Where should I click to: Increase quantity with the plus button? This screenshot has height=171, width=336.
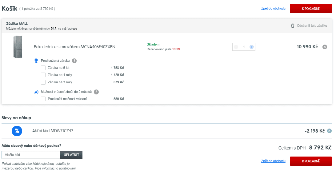pyautogui.click(x=252, y=47)
